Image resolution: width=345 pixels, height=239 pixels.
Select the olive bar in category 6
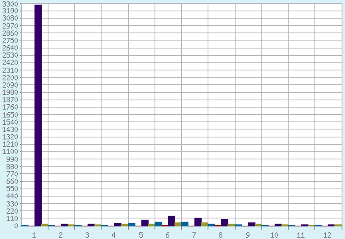[178, 224]
